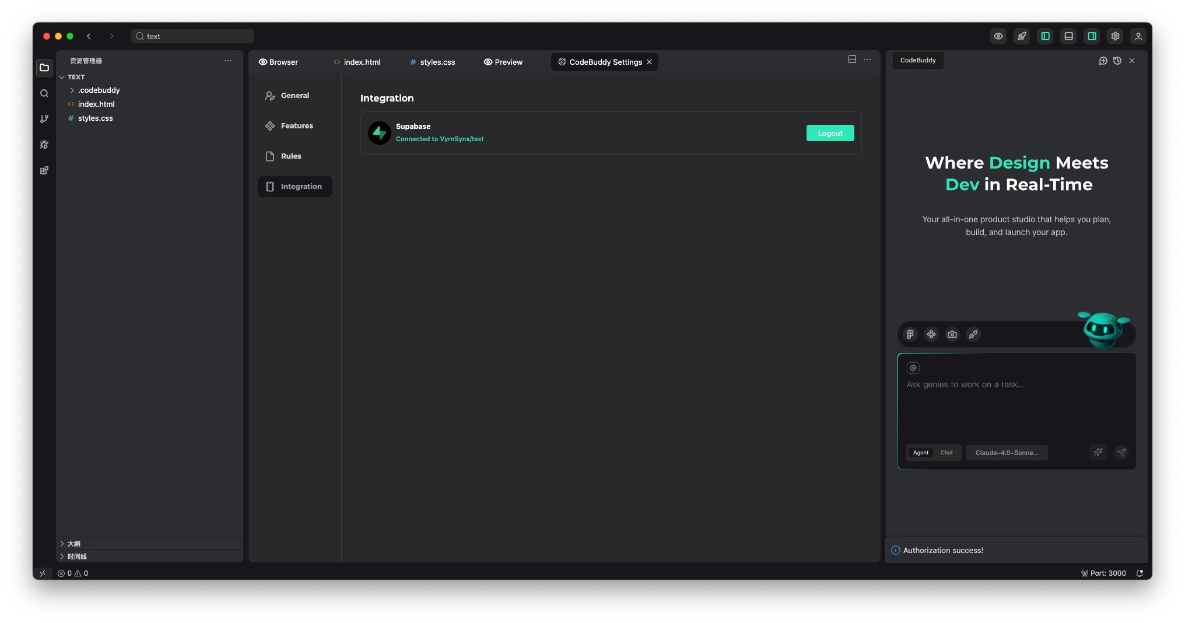This screenshot has width=1185, height=623.
Task: Switch to the index.html editor tab
Action: click(357, 62)
